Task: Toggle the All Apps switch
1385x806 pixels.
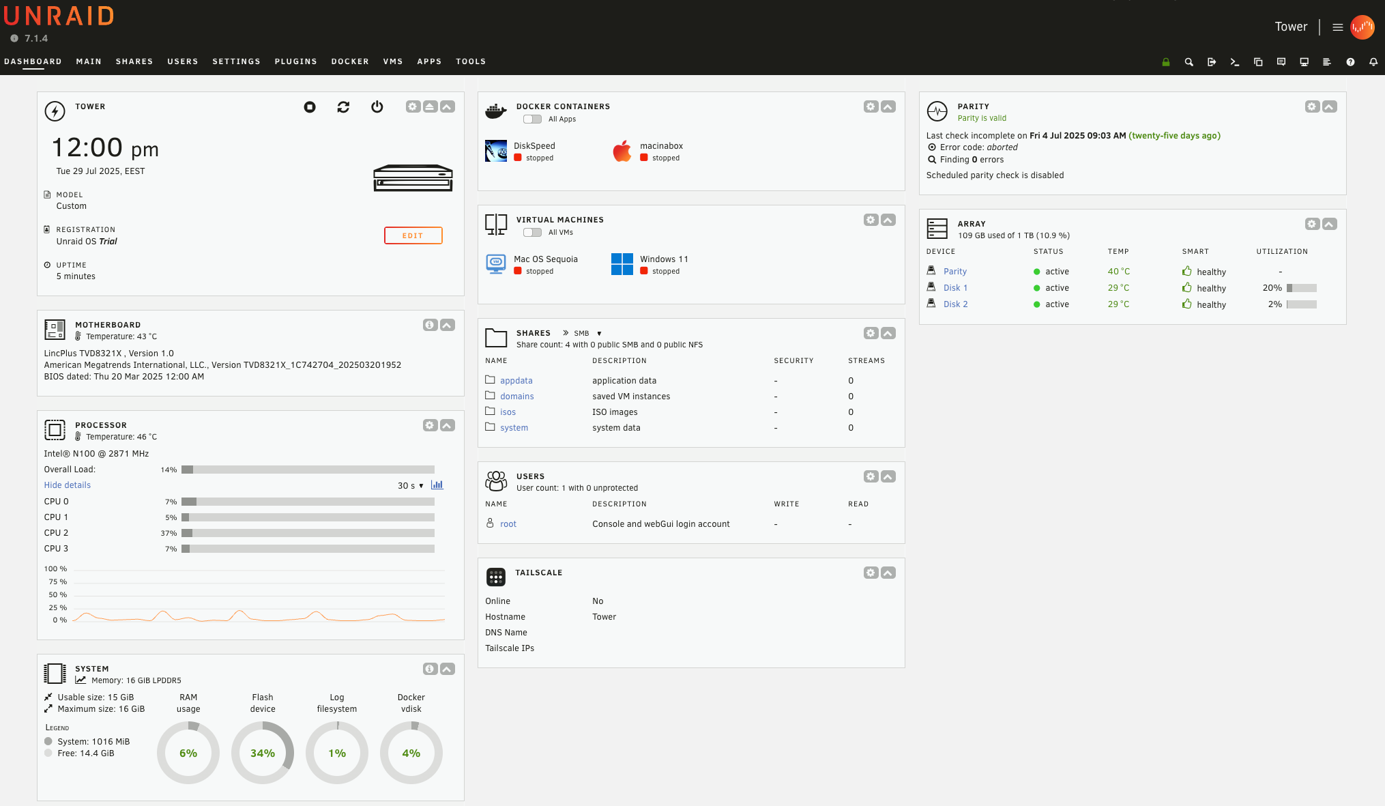Action: click(x=532, y=119)
